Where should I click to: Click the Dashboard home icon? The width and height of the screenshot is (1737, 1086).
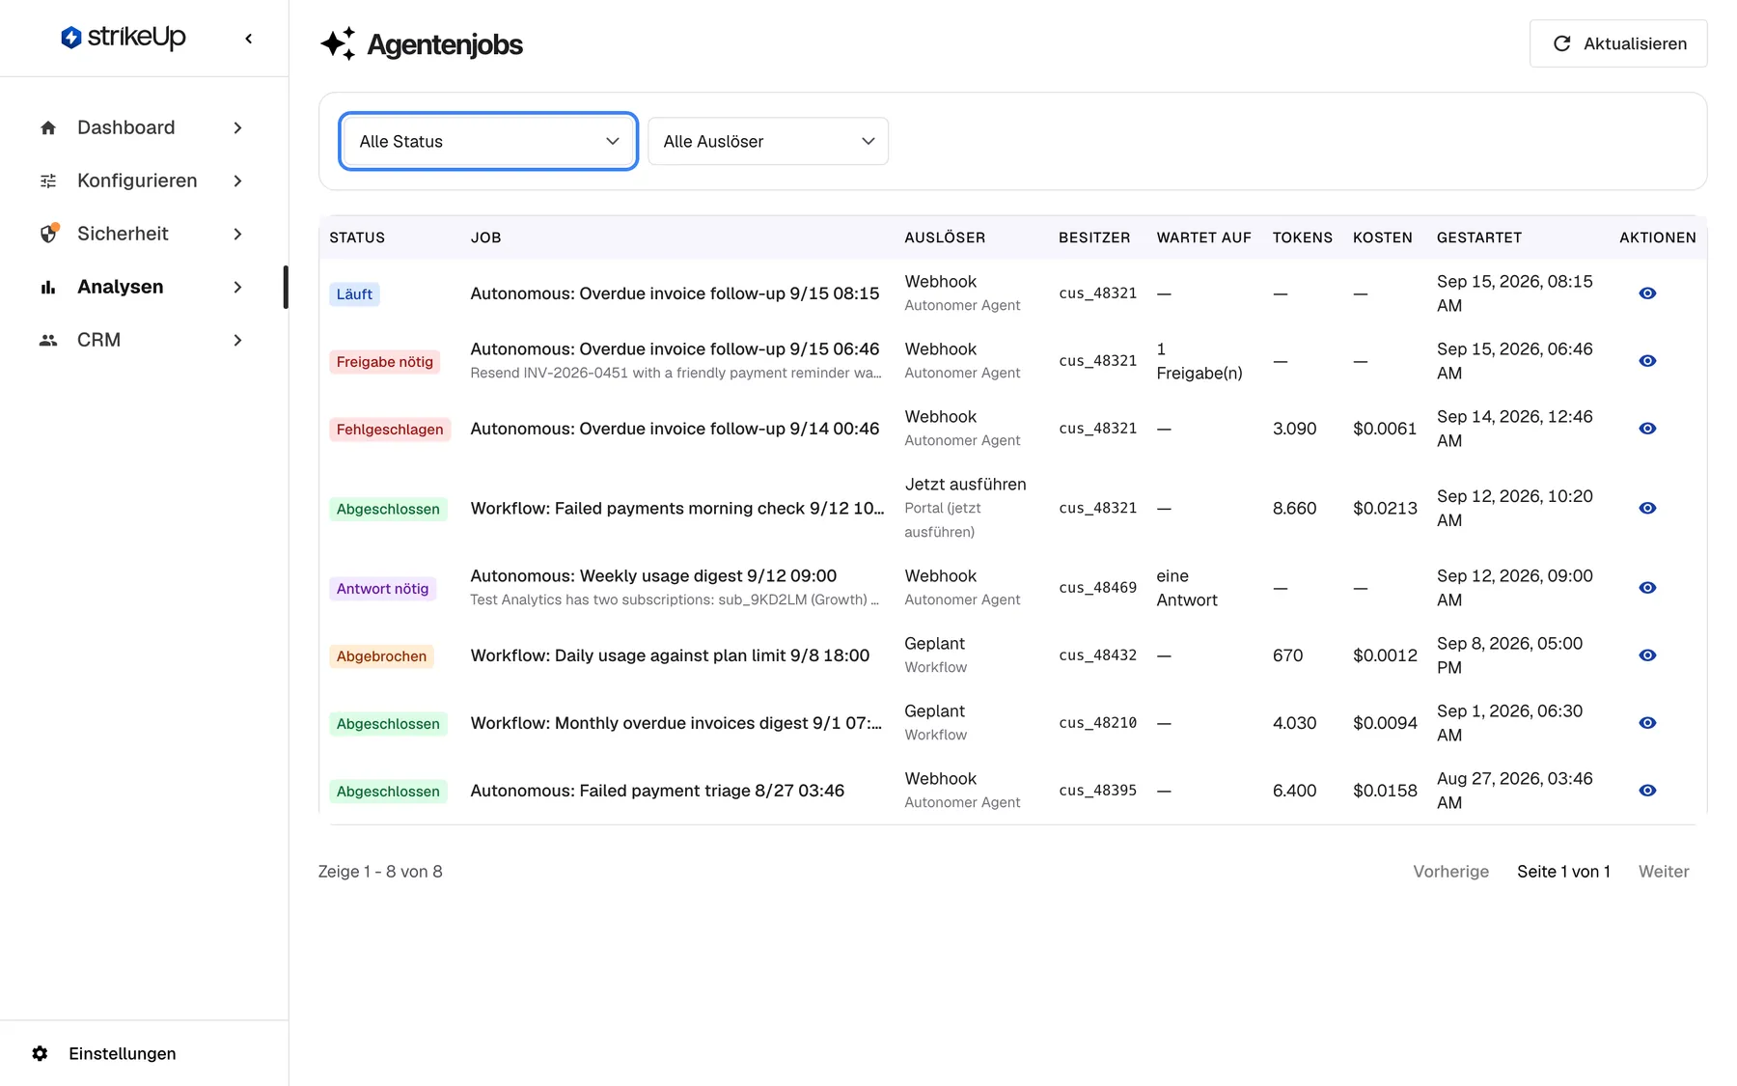click(48, 127)
